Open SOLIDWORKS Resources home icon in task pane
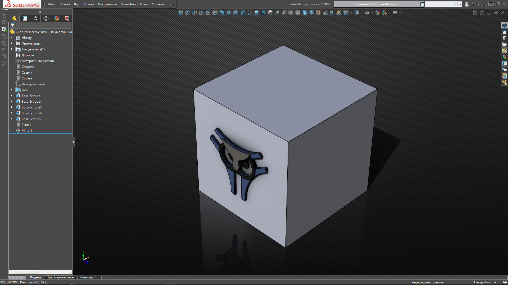Image resolution: width=508 pixels, height=285 pixels. click(505, 32)
